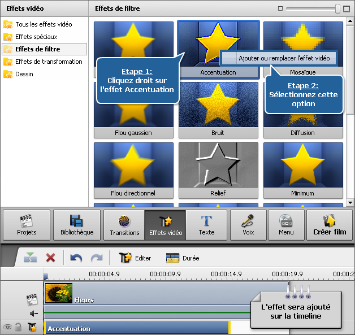
Task: Click the Durée toolbar button
Action: [182, 258]
